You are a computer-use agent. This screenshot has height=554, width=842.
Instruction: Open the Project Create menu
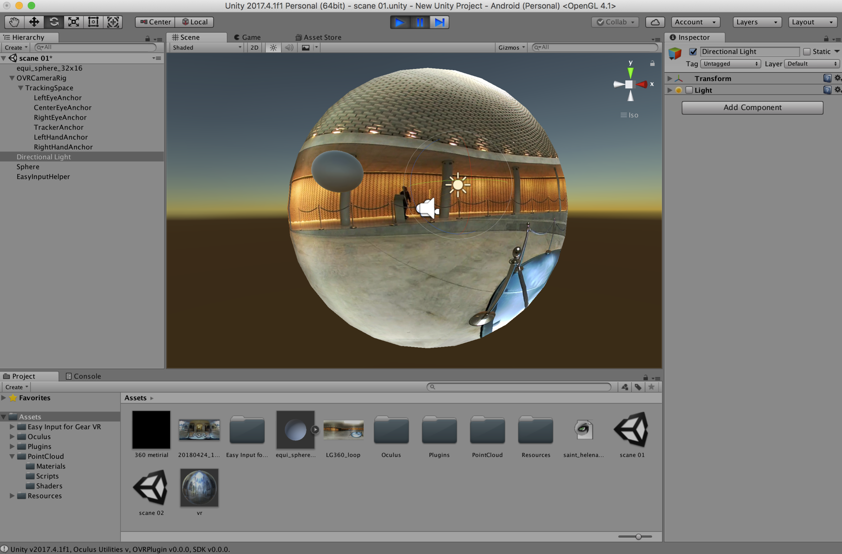click(16, 387)
